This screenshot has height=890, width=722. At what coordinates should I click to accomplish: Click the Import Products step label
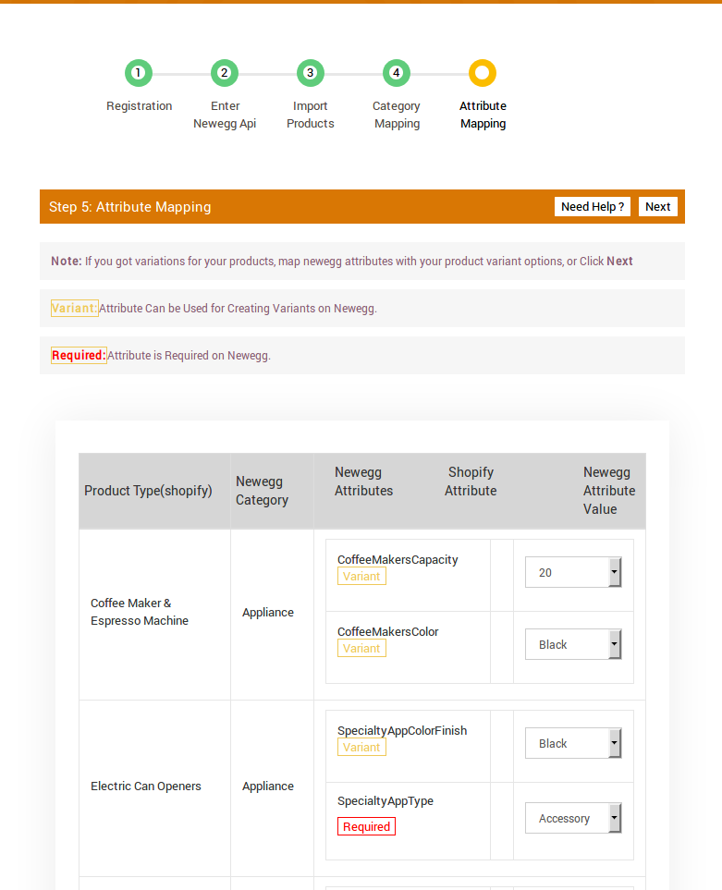click(x=311, y=115)
